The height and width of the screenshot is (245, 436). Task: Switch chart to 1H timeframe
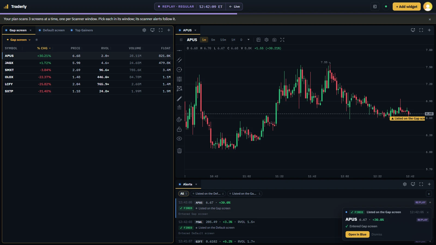(x=233, y=40)
